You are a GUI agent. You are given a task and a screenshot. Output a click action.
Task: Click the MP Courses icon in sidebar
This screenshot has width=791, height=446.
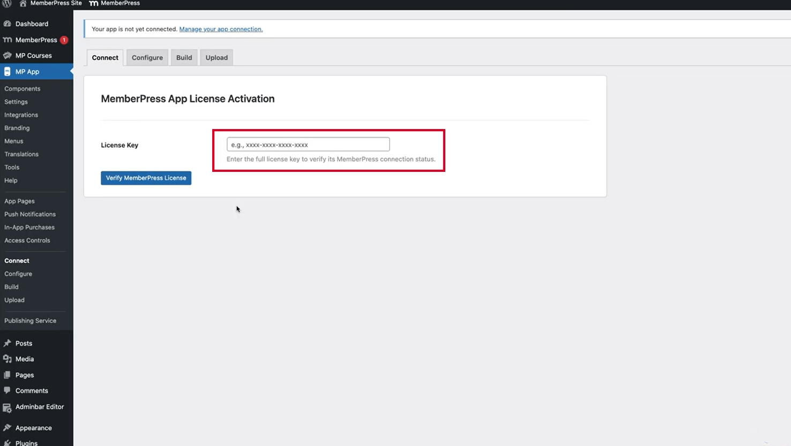click(8, 56)
